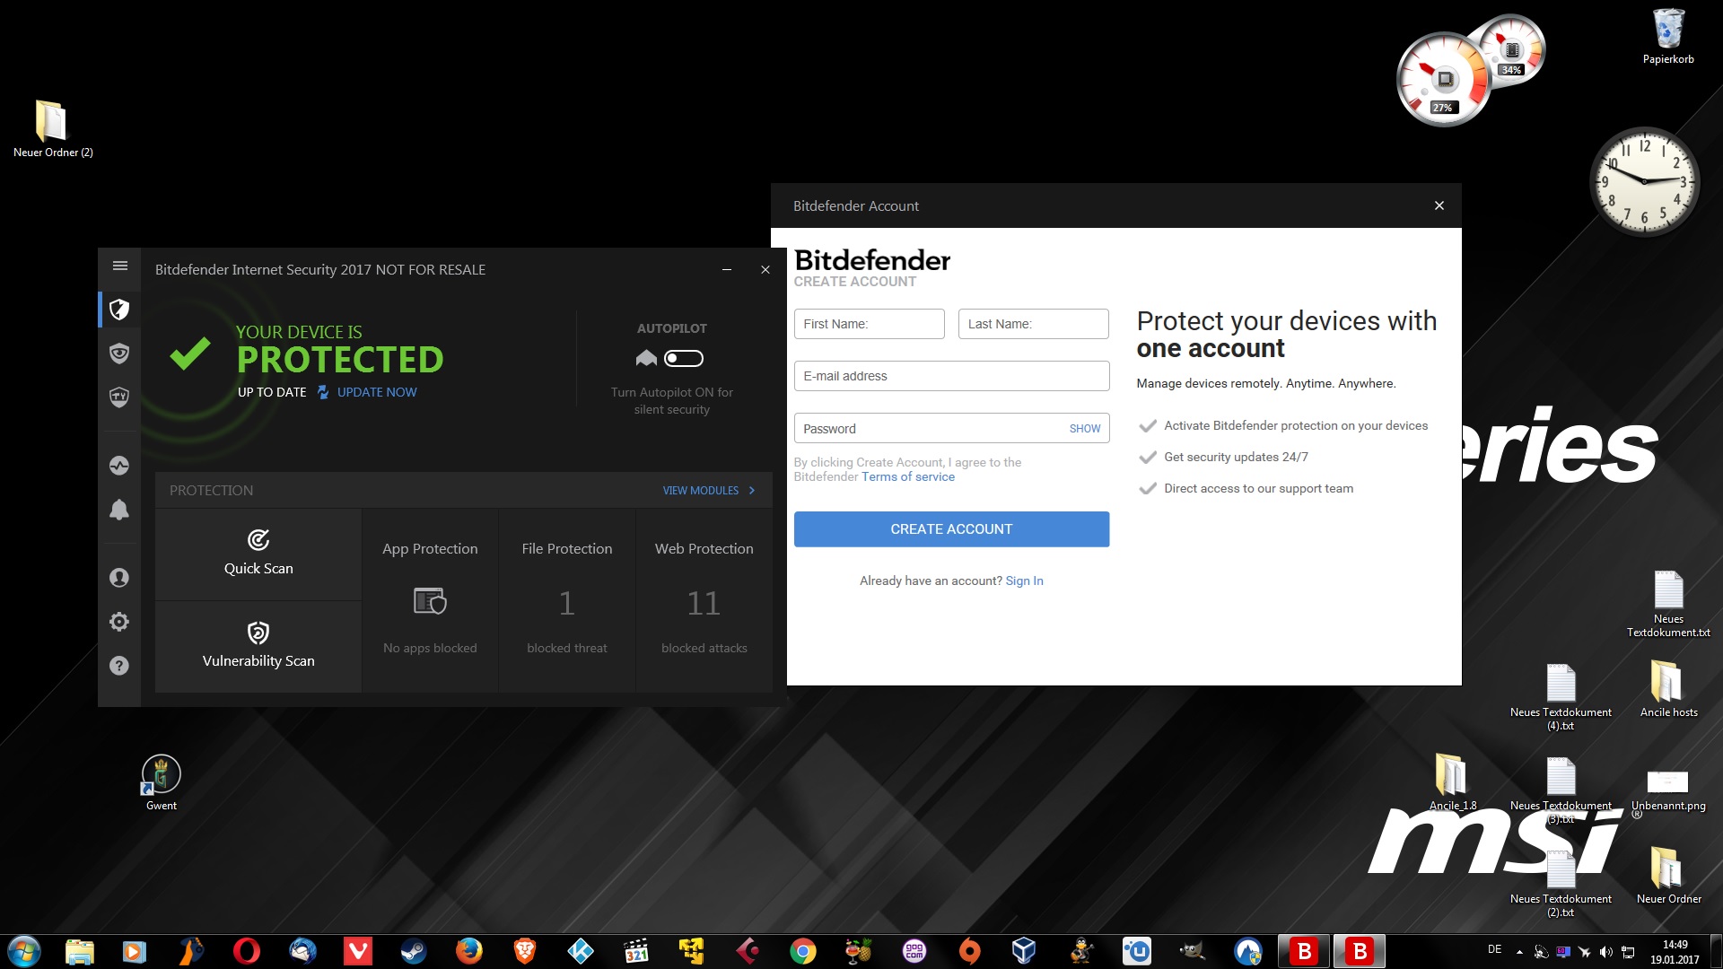Toggle the Autopilot switch on

684,359
